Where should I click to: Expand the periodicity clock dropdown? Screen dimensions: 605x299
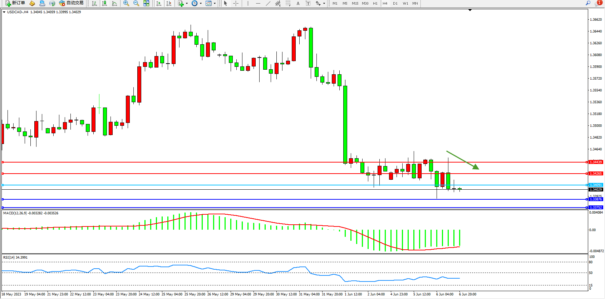tap(201, 3)
